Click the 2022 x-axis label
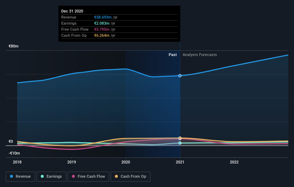The width and height of the screenshot is (294, 187). coord(234,162)
